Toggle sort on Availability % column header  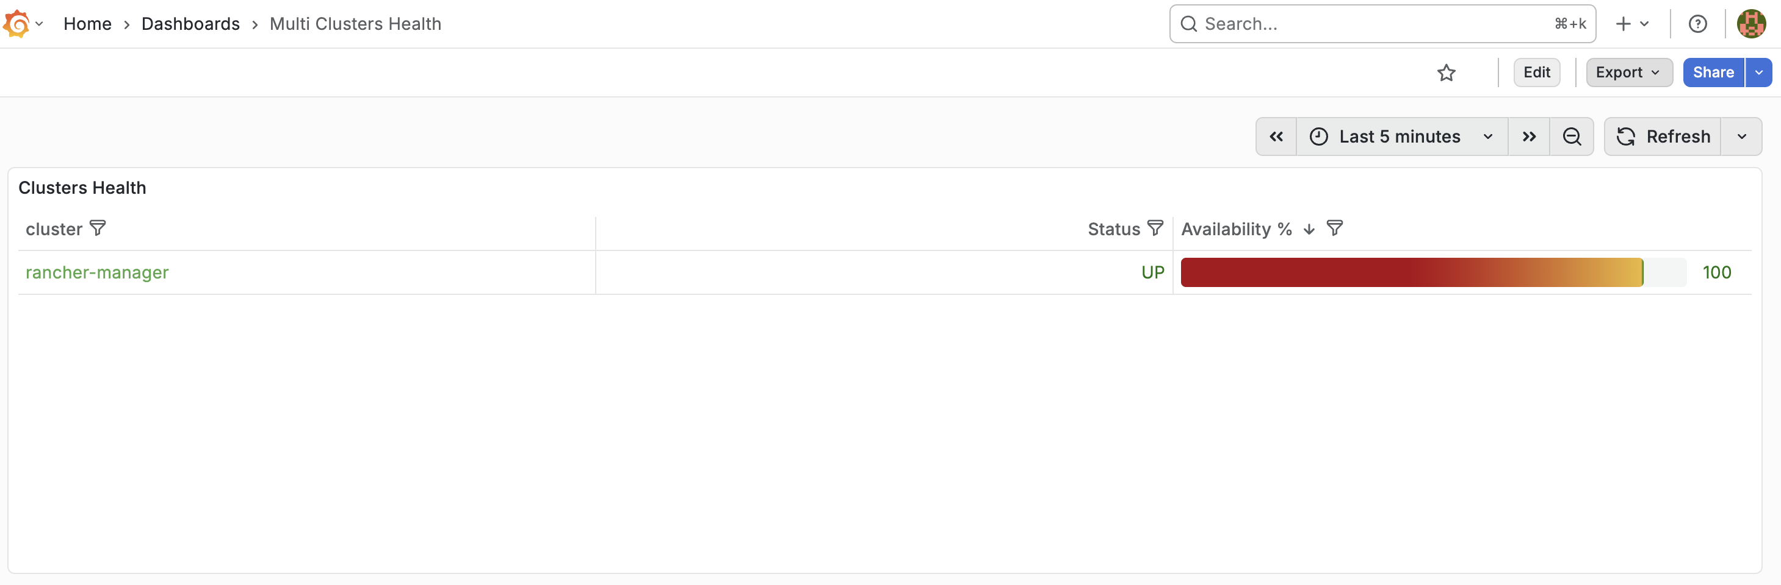tap(1236, 229)
